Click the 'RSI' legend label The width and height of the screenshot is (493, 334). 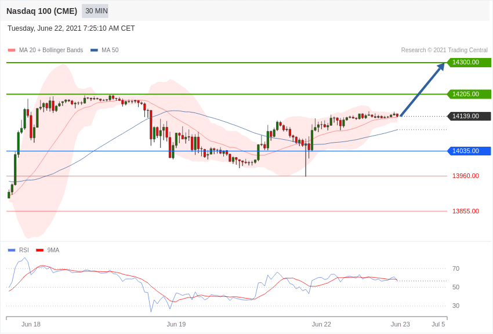pyautogui.click(x=24, y=250)
